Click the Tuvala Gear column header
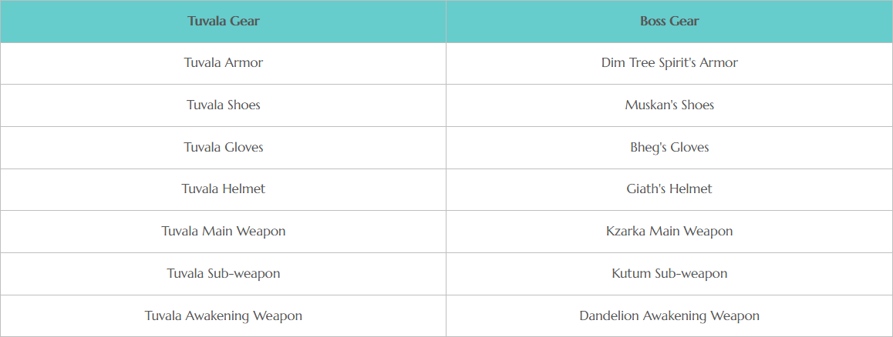This screenshot has width=893, height=337. pyautogui.click(x=223, y=22)
